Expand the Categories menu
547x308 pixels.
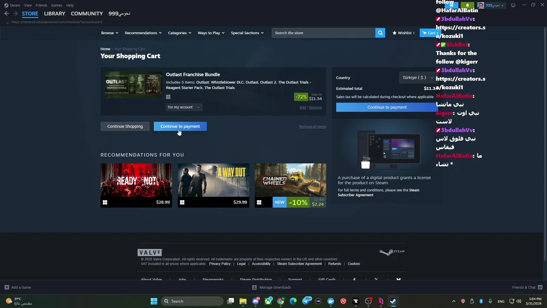pyautogui.click(x=179, y=33)
